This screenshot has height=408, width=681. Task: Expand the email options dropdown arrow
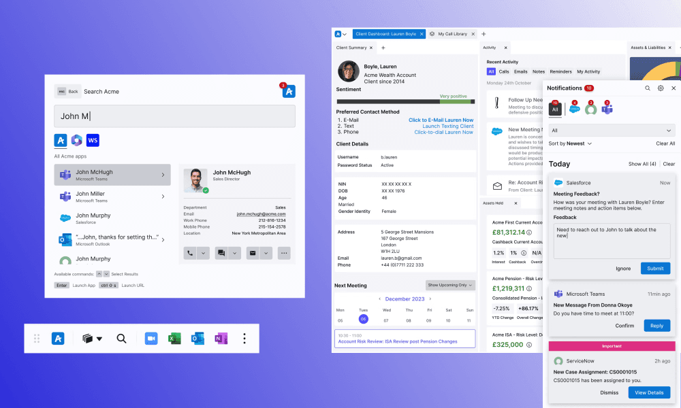[266, 253]
